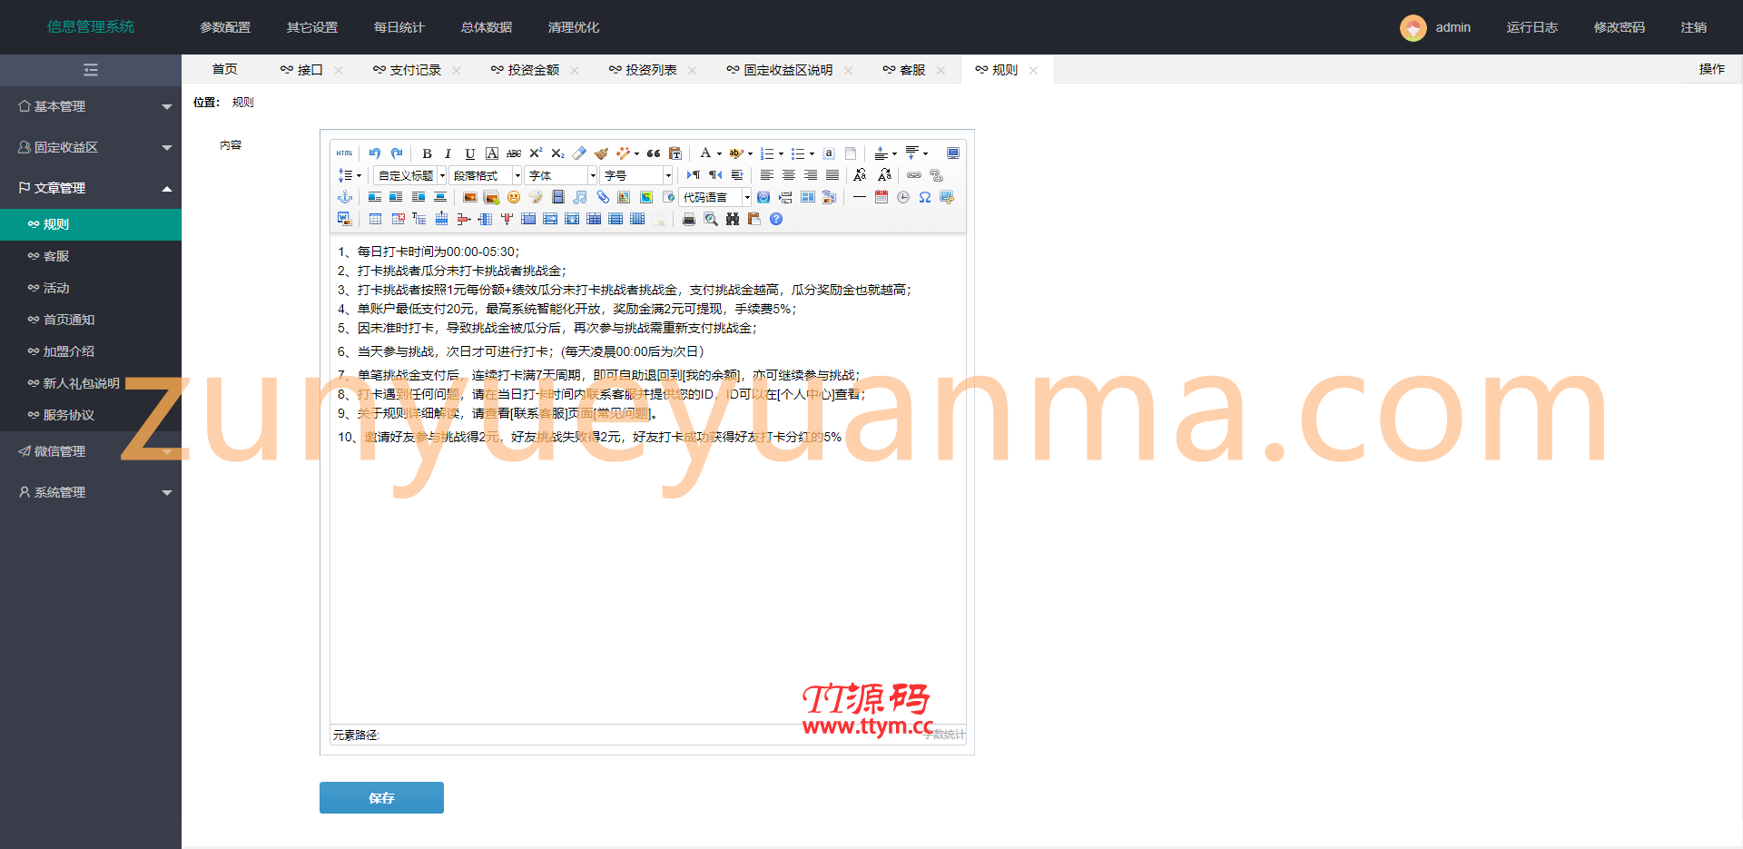Open the 代码语言 code language dropdown

point(716,197)
